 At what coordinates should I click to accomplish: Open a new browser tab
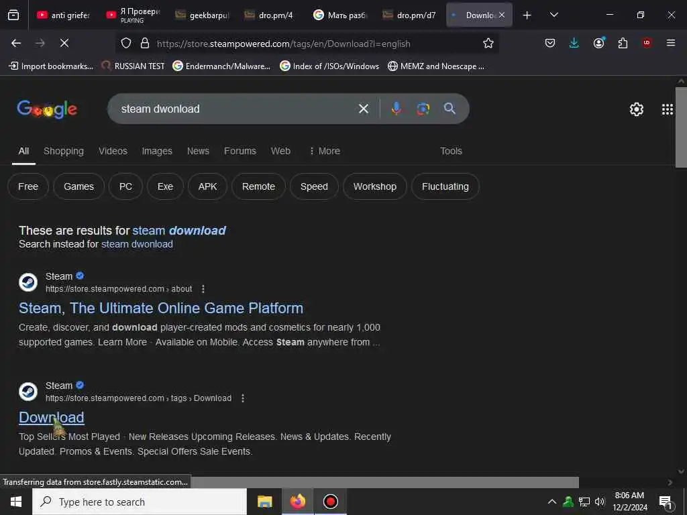click(527, 15)
